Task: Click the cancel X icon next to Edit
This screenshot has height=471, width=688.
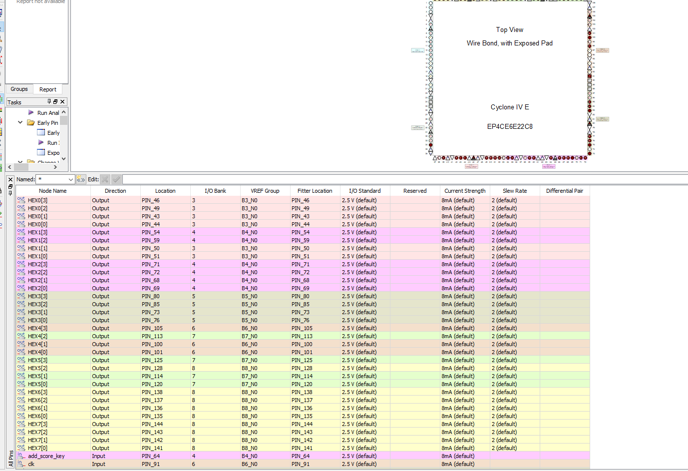Action: [x=105, y=179]
